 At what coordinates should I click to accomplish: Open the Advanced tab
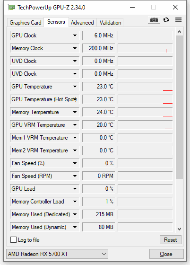[82, 23]
